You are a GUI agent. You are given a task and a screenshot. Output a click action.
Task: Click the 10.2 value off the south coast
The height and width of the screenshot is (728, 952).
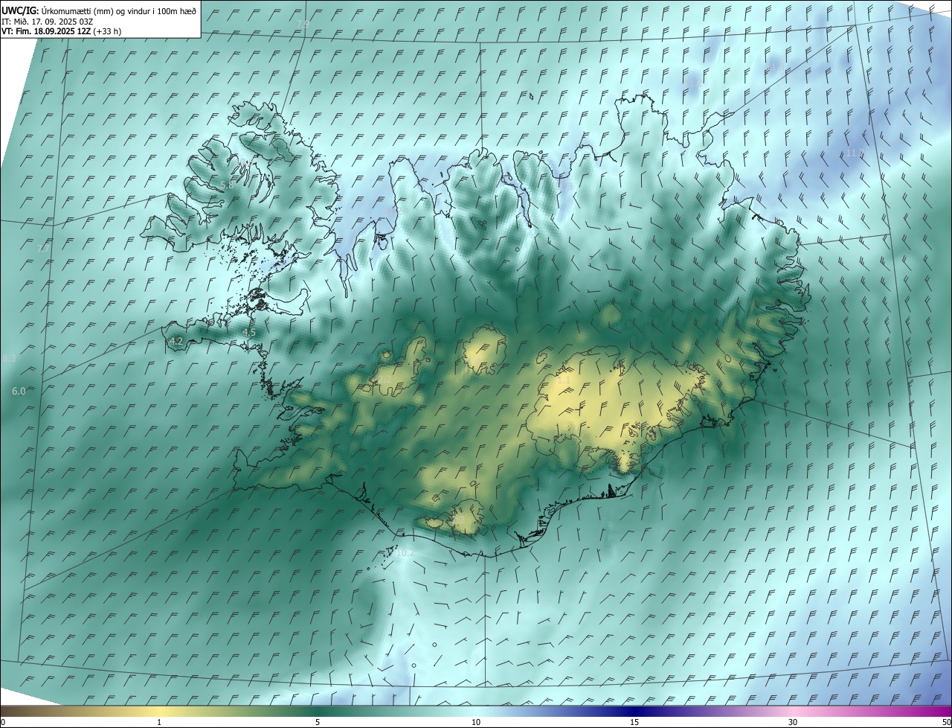click(x=405, y=553)
